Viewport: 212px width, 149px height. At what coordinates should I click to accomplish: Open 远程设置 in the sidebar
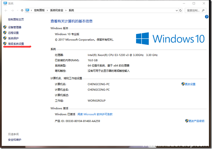pos(13,33)
